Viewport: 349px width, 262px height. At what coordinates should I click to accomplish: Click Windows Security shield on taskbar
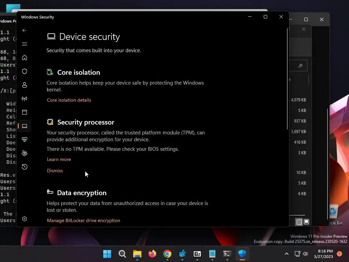242,254
